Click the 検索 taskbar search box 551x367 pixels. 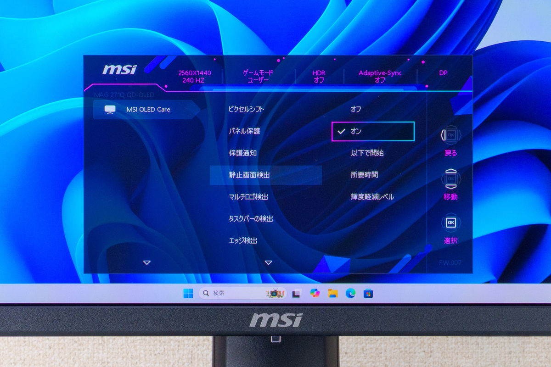coord(242,293)
